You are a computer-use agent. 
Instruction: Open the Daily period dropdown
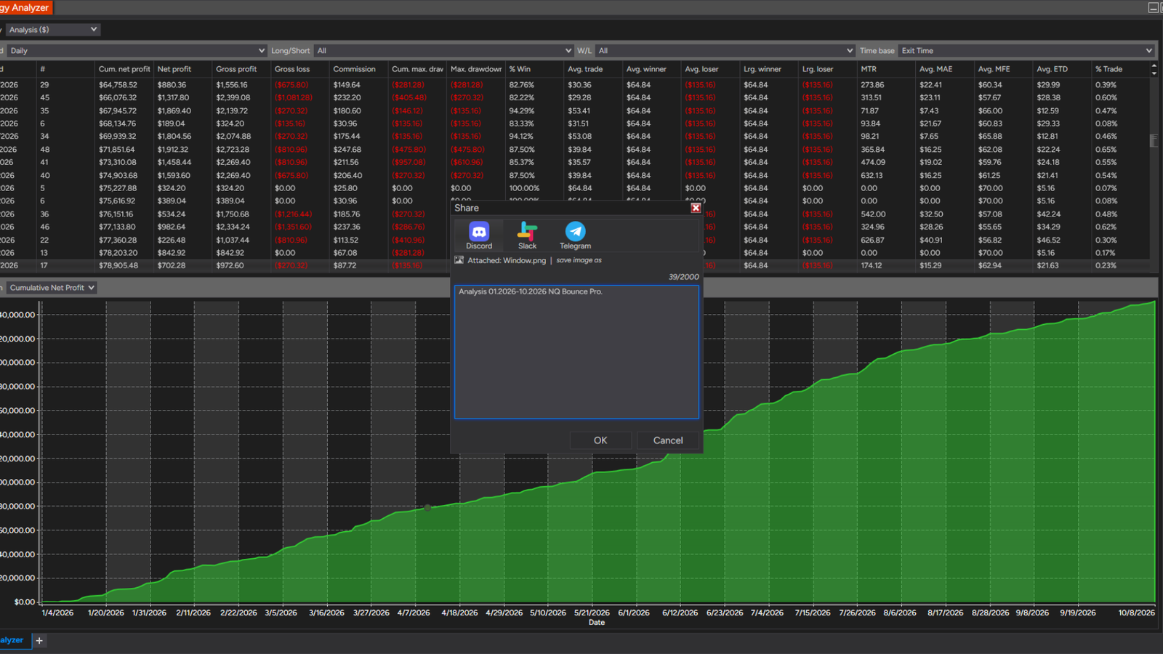tap(137, 51)
